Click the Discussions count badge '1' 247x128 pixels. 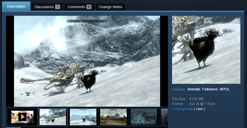[57, 7]
